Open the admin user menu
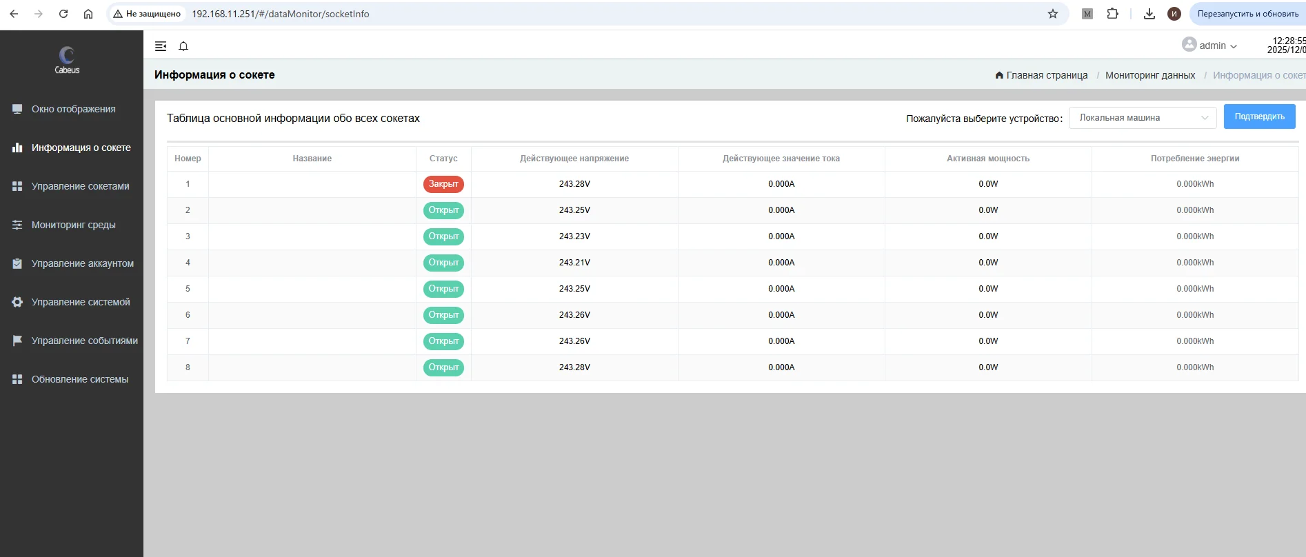 coord(1209,45)
